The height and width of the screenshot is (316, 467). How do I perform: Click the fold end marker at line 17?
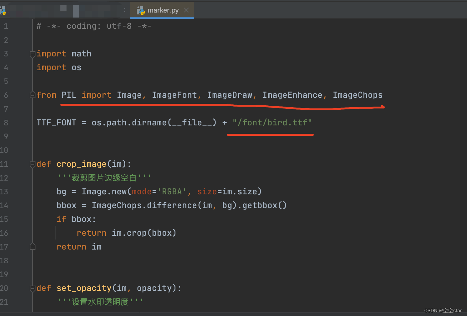[32, 247]
